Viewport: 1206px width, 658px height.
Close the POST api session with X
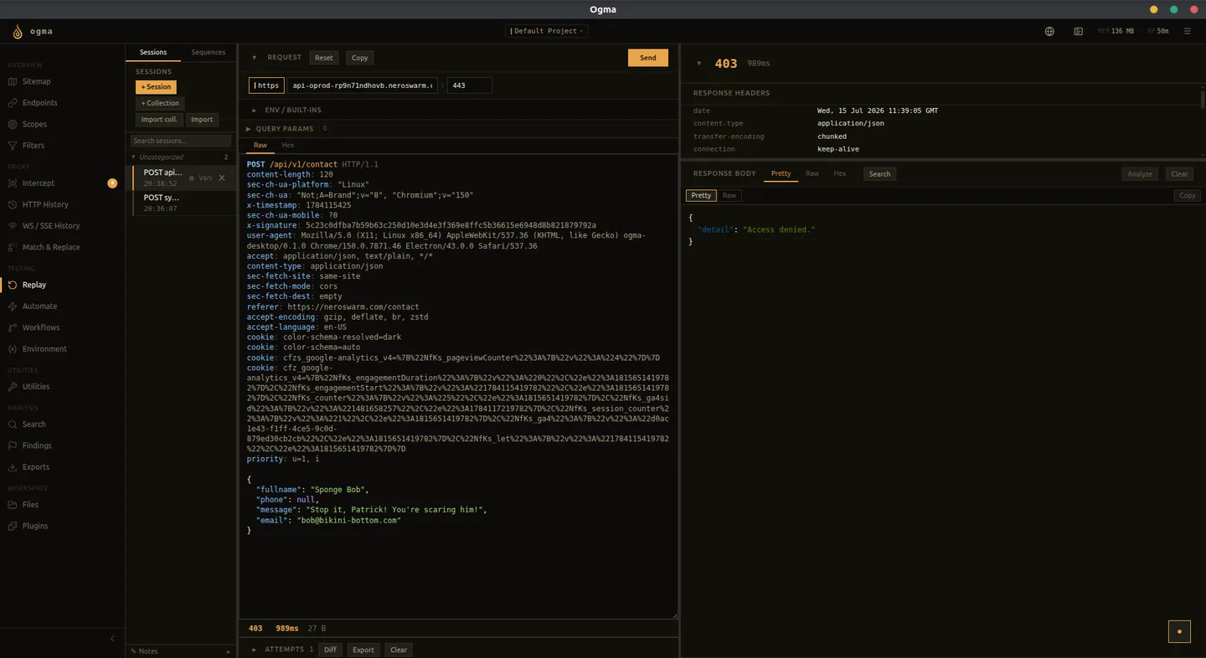[222, 177]
